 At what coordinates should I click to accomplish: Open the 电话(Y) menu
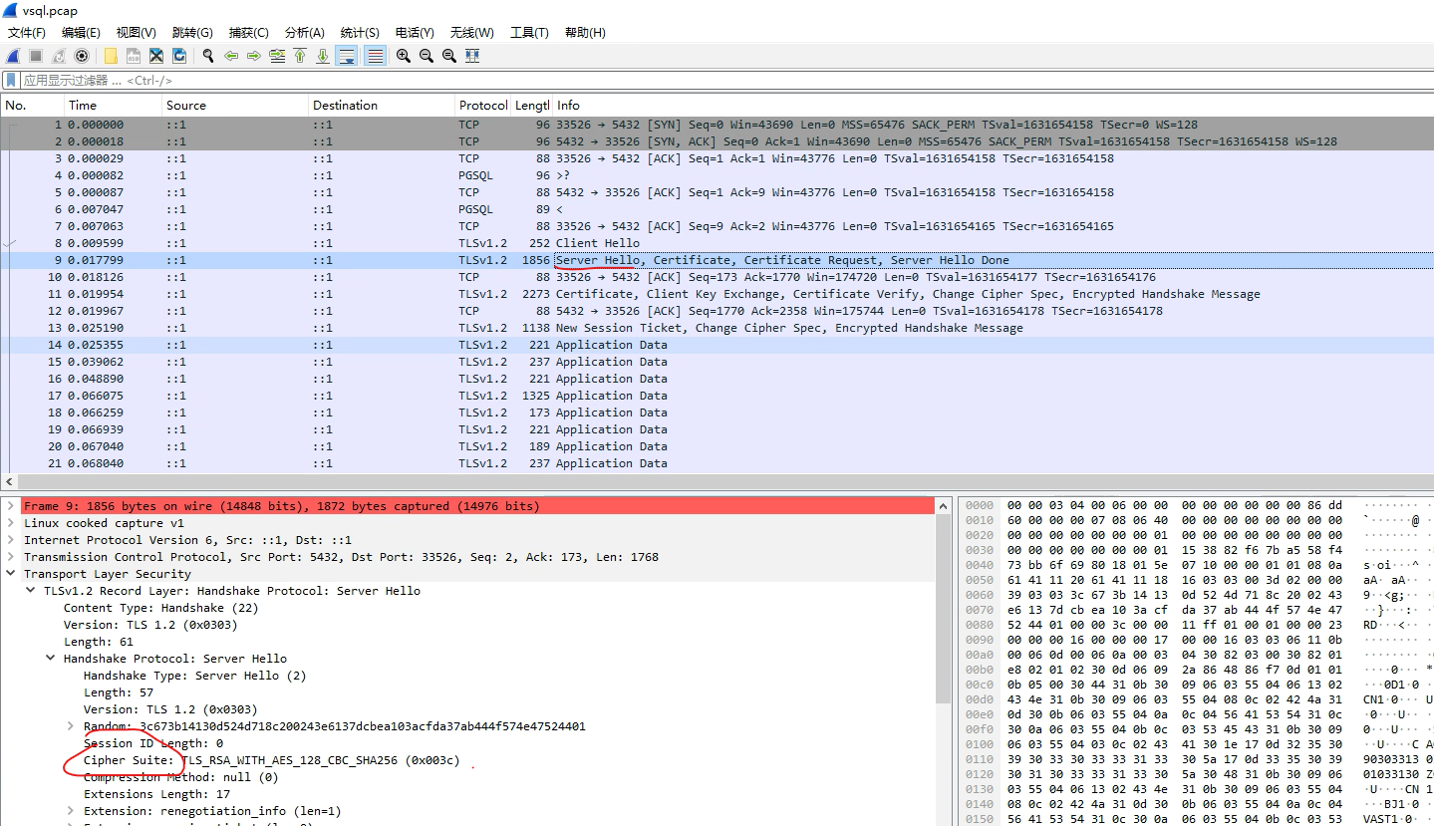(x=415, y=33)
